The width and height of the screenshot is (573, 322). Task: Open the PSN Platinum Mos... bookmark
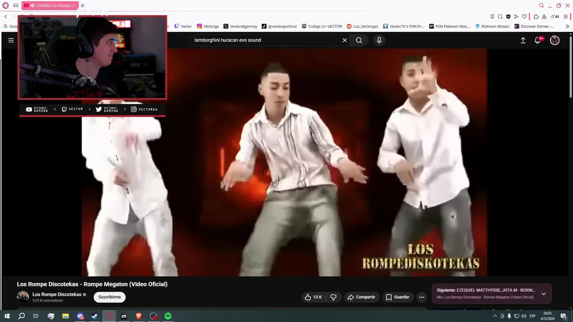click(449, 26)
